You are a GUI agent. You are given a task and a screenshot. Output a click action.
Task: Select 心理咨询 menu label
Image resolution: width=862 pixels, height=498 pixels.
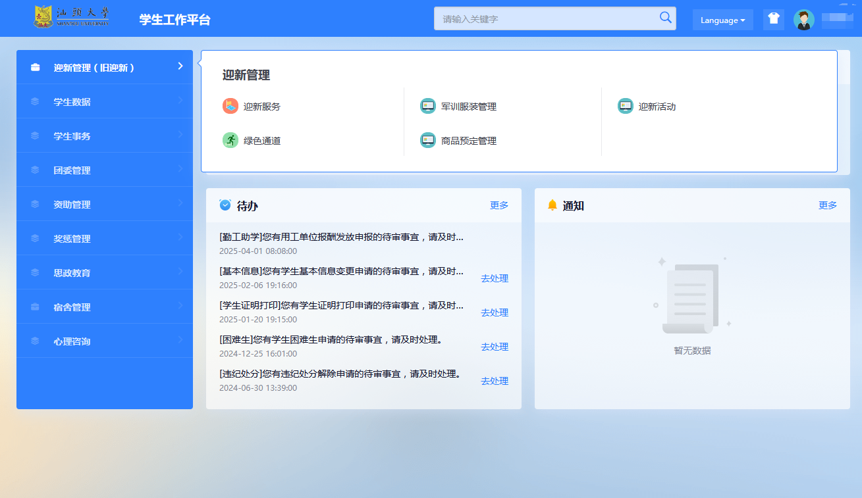pyautogui.click(x=72, y=341)
